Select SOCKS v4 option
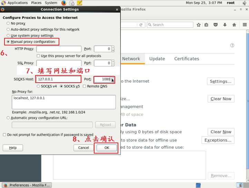 coord(38,86)
